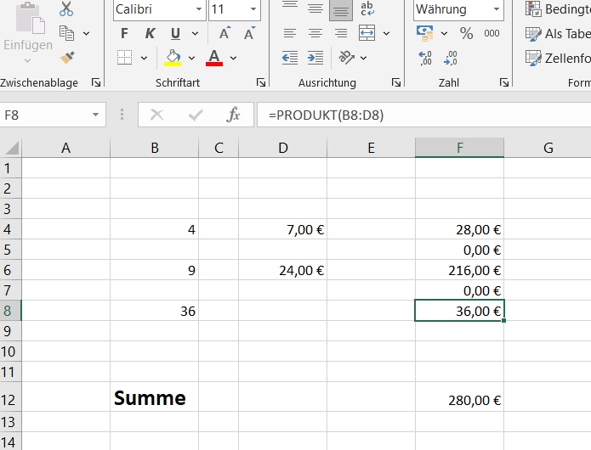Viewport: 591px width, 450px height.
Task: Increase decimal places icon
Action: coord(425,58)
